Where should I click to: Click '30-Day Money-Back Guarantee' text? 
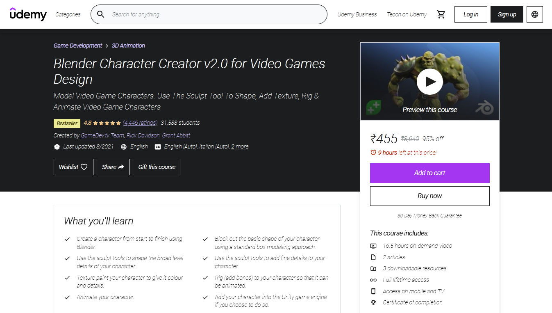coord(429,215)
